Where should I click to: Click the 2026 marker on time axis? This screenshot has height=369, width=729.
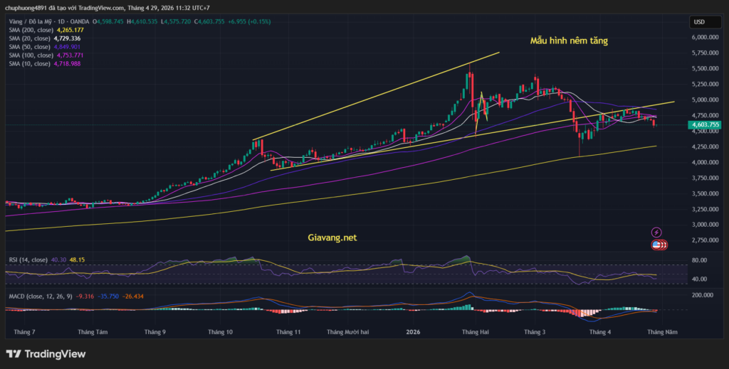414,331
